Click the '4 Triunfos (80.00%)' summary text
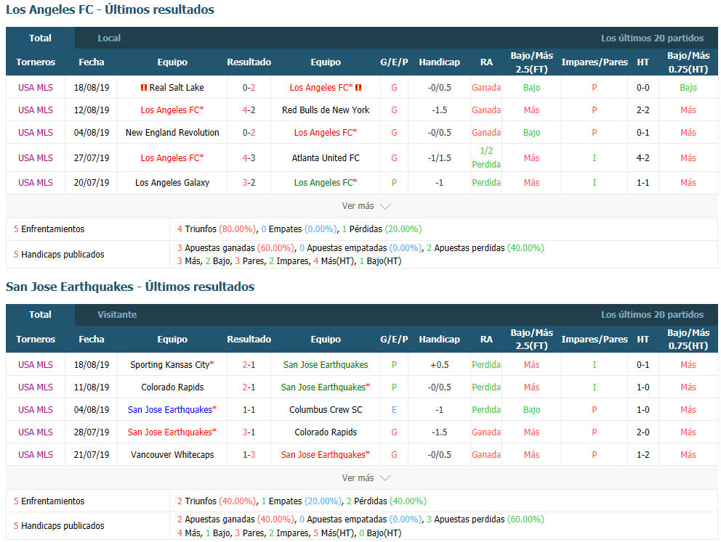Viewport: 721px width, 542px height. click(217, 229)
